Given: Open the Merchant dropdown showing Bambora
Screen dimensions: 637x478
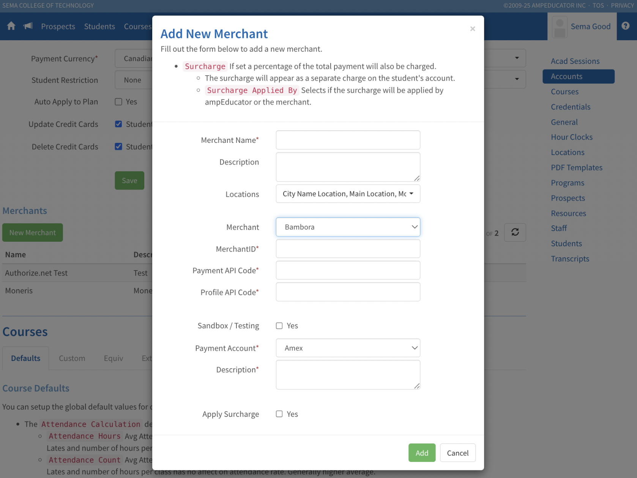Looking at the screenshot, I should coord(348,227).
